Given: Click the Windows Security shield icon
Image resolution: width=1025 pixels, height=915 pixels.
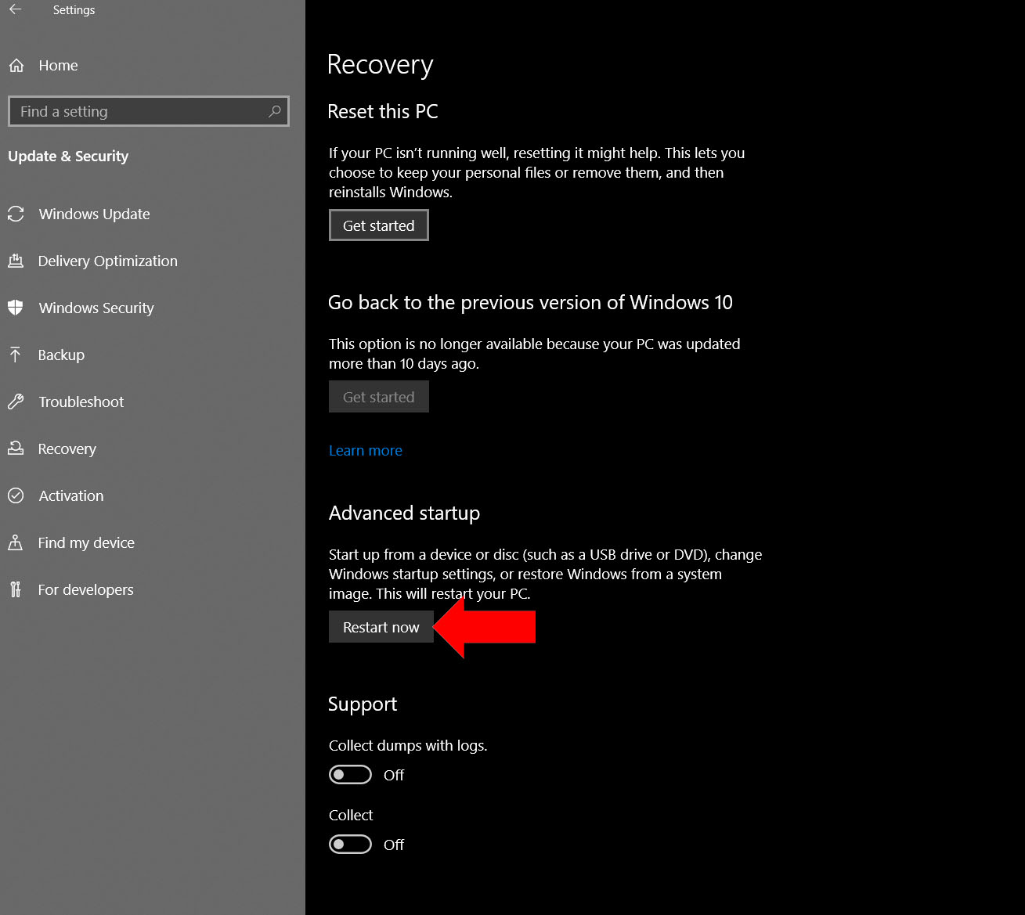Looking at the screenshot, I should [16, 308].
